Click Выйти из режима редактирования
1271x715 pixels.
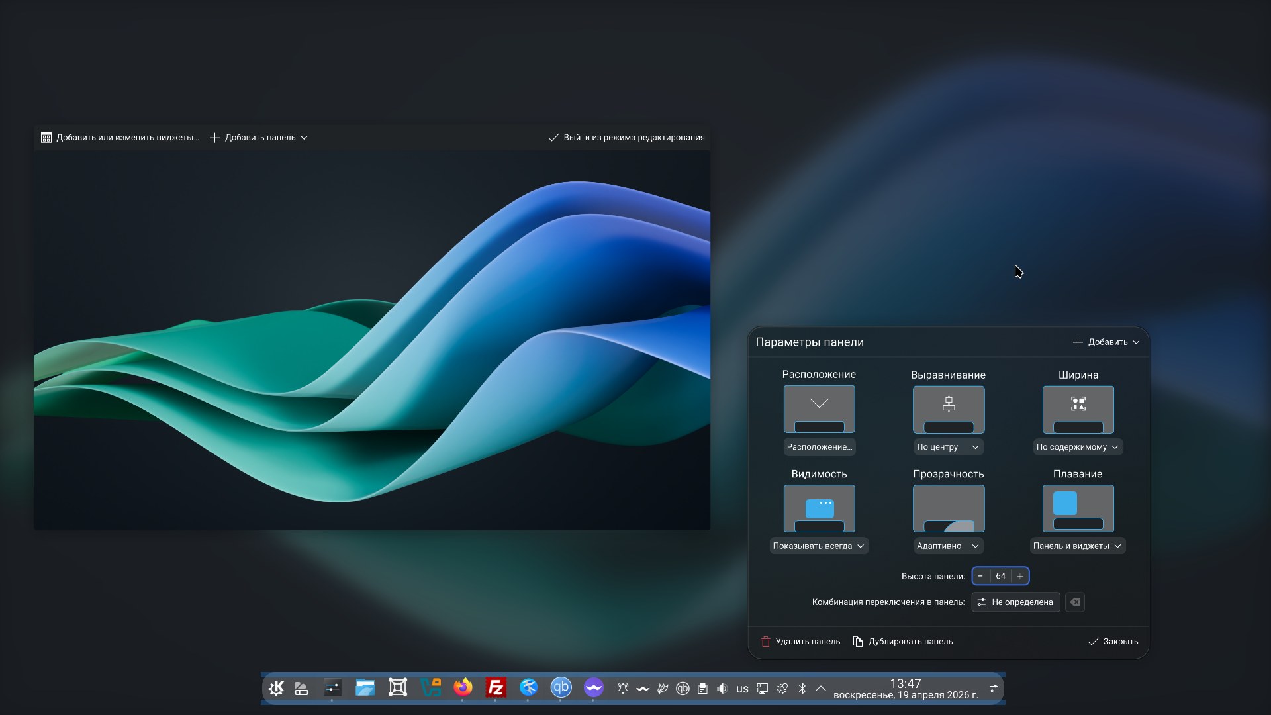[626, 138]
